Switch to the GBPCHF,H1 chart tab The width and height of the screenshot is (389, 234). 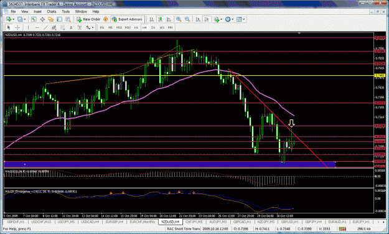pyautogui.click(x=16, y=222)
